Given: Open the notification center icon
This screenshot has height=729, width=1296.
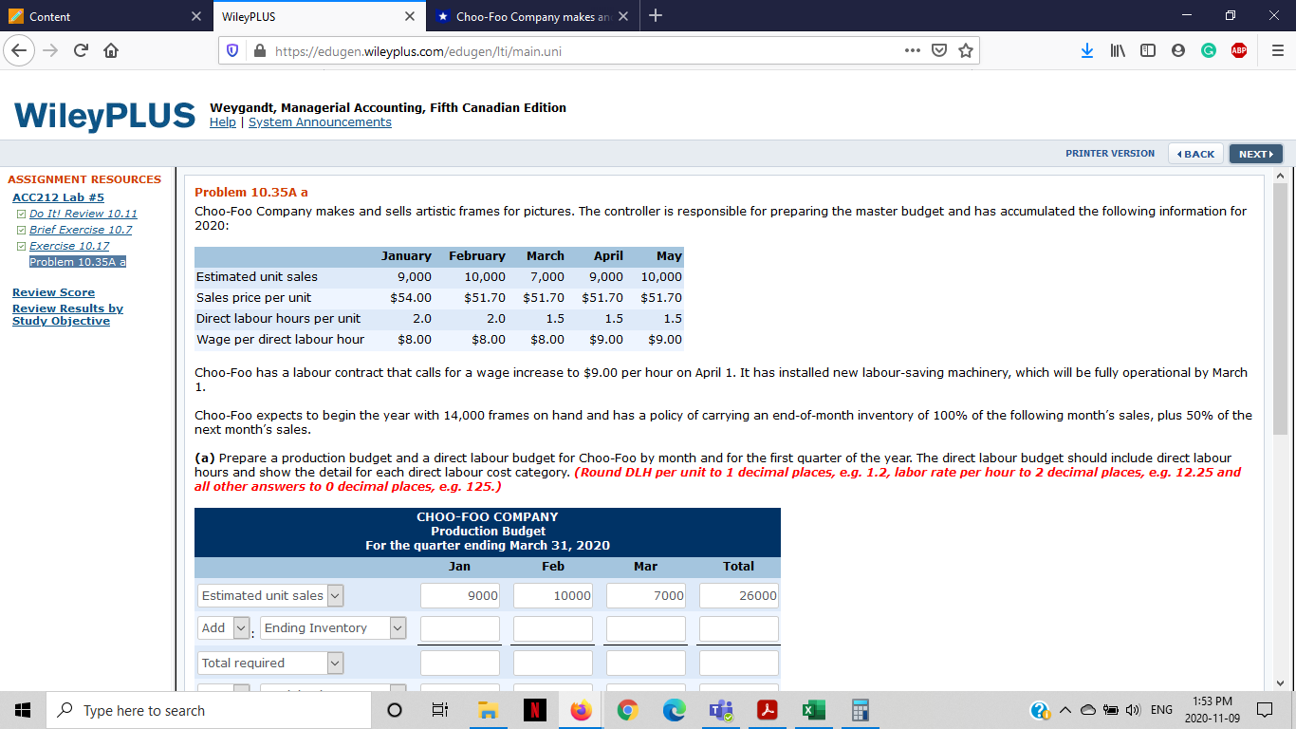Looking at the screenshot, I should [1265, 710].
